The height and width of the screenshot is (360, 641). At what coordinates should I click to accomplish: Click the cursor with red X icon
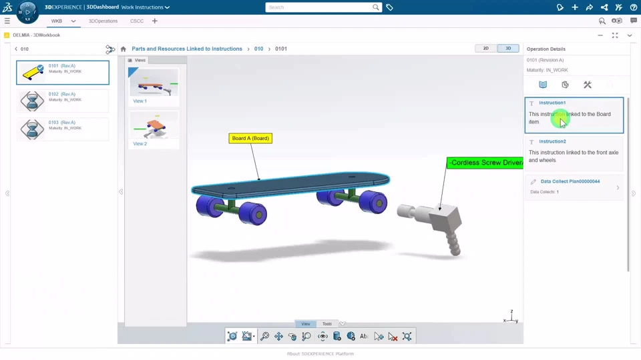pyautogui.click(x=393, y=336)
